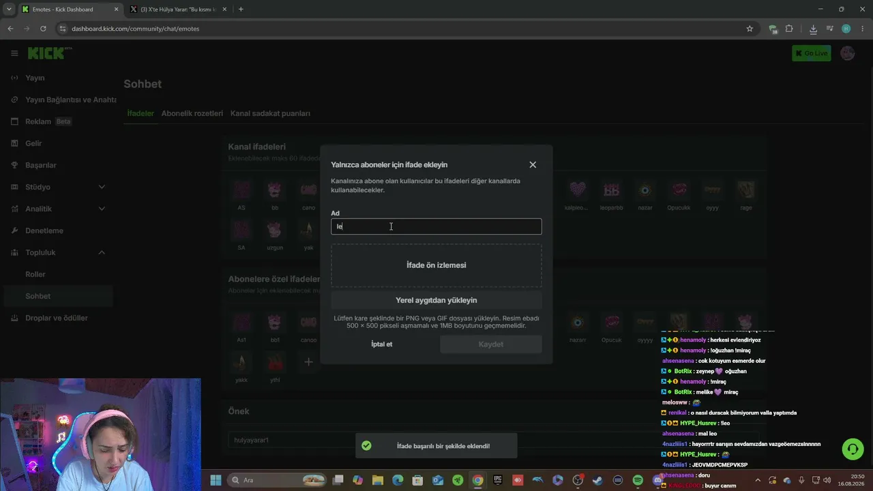Select the nazar channel emote
Image resolution: width=873 pixels, height=491 pixels.
pos(645,190)
